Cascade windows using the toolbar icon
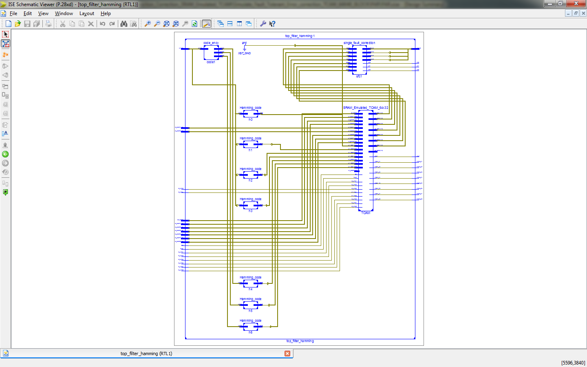 click(x=221, y=24)
